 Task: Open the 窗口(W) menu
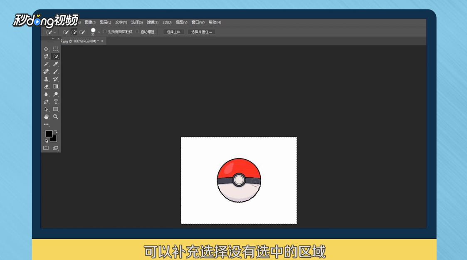(198, 22)
